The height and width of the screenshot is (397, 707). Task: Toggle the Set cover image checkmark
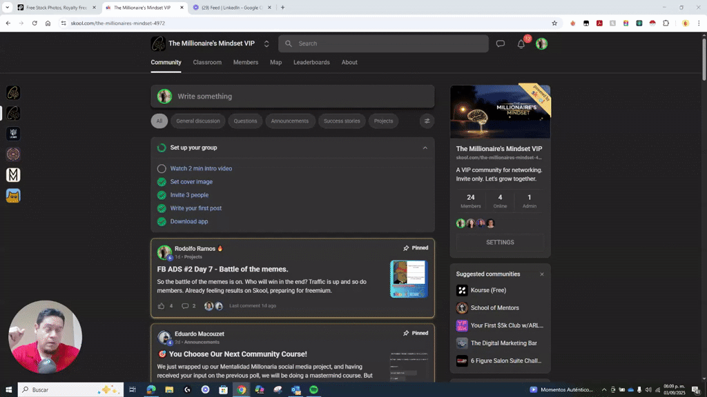tap(162, 182)
